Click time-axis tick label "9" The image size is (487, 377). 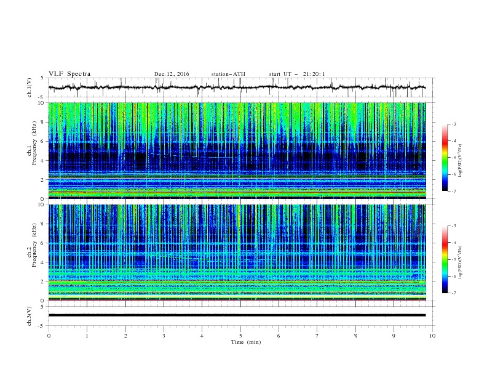(x=394, y=336)
